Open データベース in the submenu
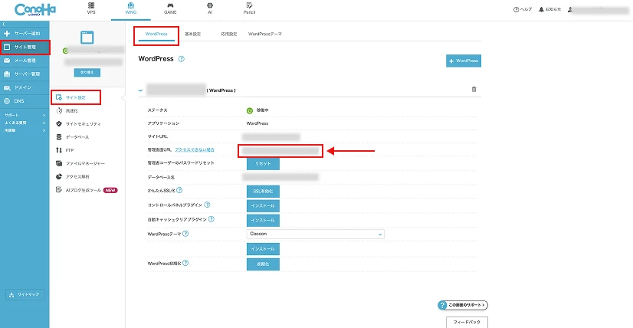This screenshot has height=328, width=633. (x=72, y=137)
